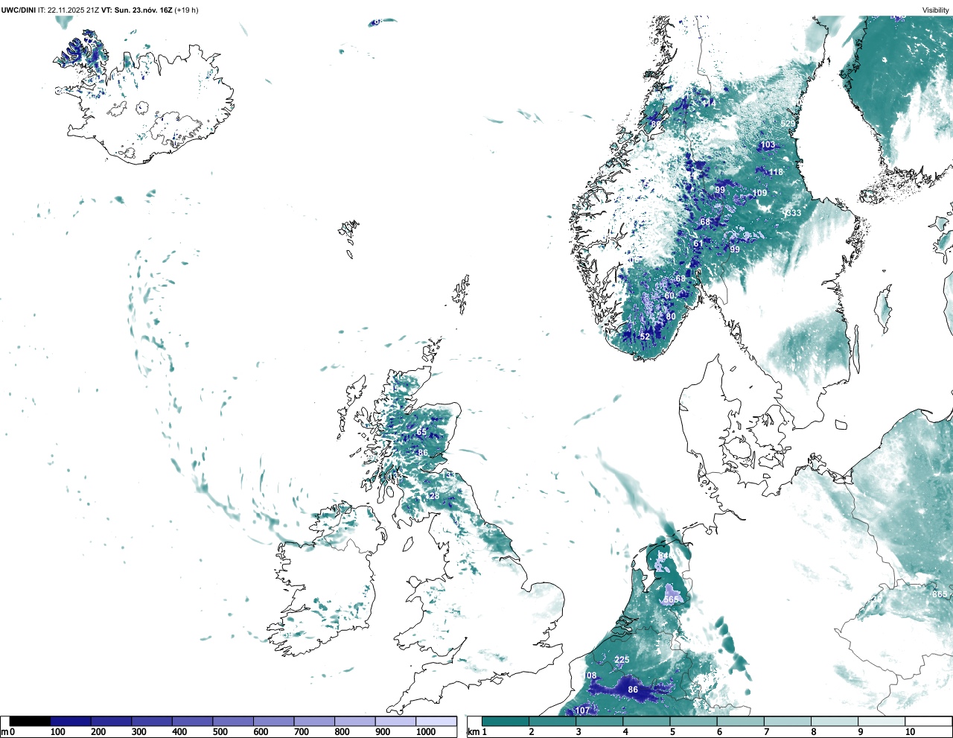The height and width of the screenshot is (738, 953).
Task: Click the '529' visibility value
Action: click(x=788, y=124)
